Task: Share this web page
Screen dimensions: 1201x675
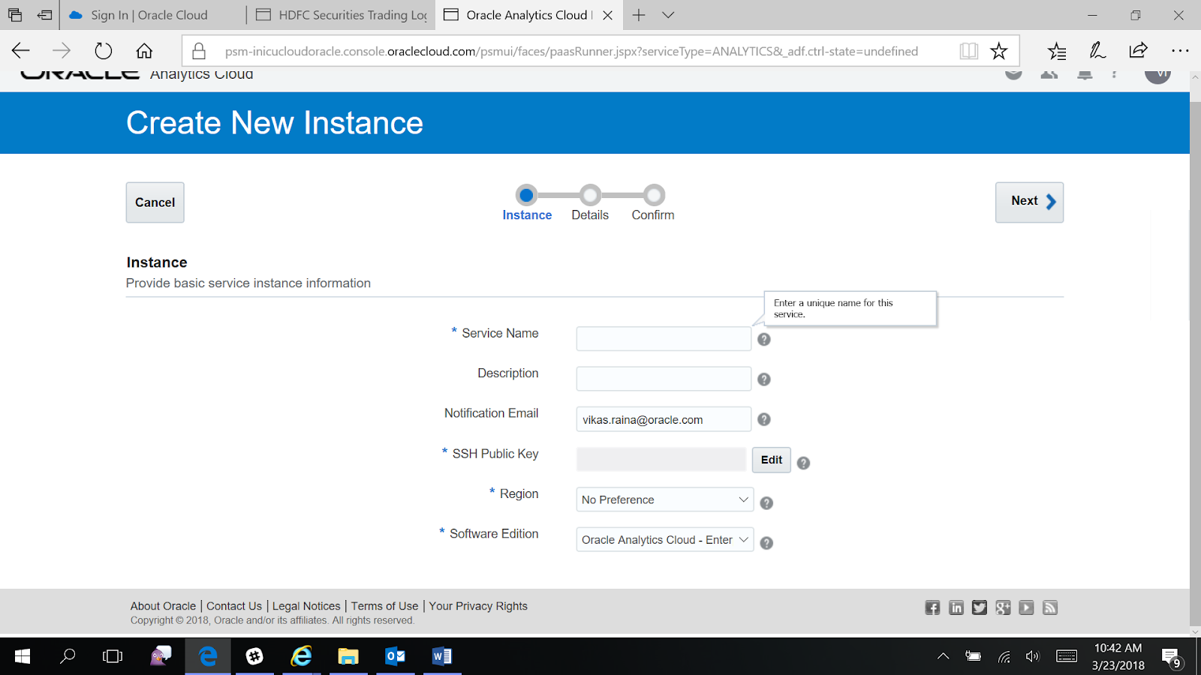Action: coord(1139,51)
